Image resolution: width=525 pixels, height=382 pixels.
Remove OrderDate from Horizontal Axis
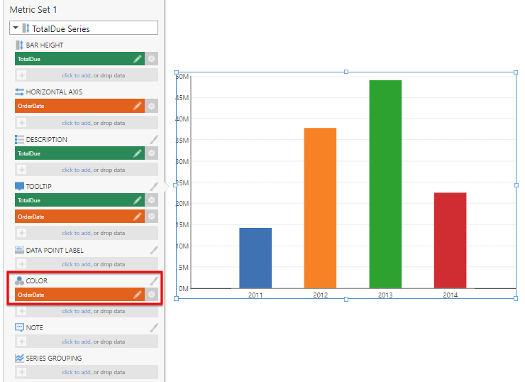152,106
